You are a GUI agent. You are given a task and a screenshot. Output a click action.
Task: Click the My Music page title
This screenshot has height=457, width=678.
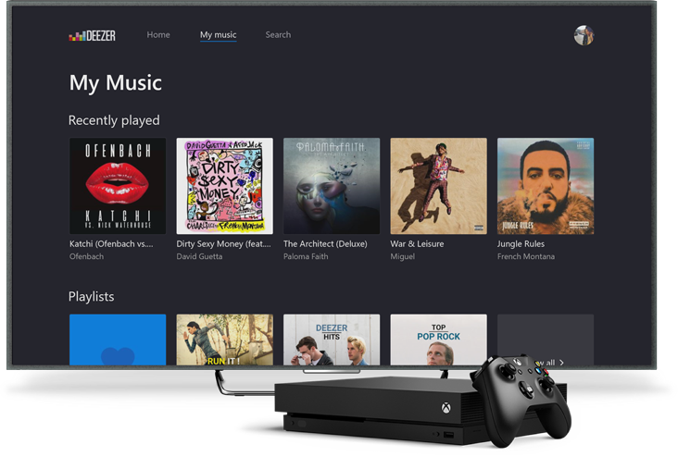(116, 82)
